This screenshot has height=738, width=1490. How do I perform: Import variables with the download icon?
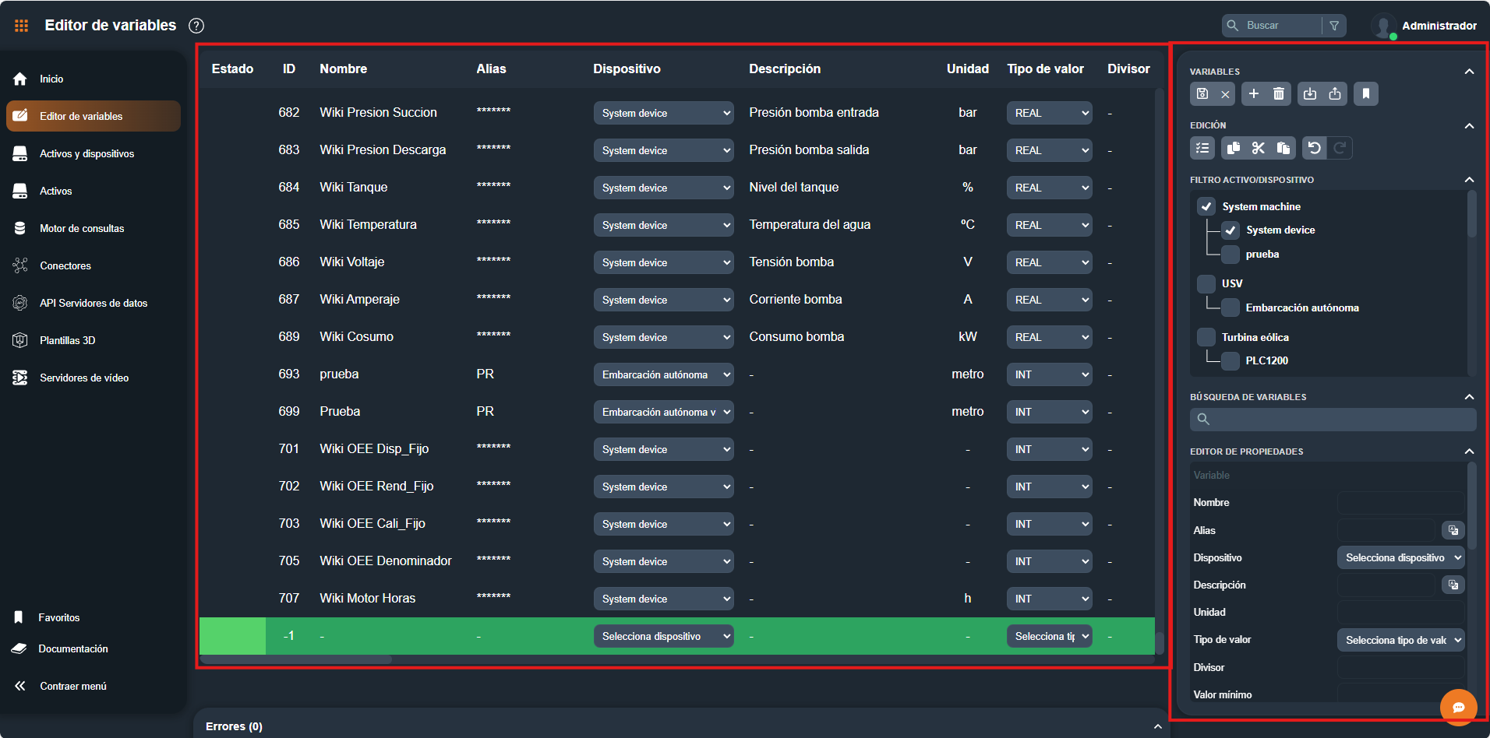pyautogui.click(x=1309, y=93)
